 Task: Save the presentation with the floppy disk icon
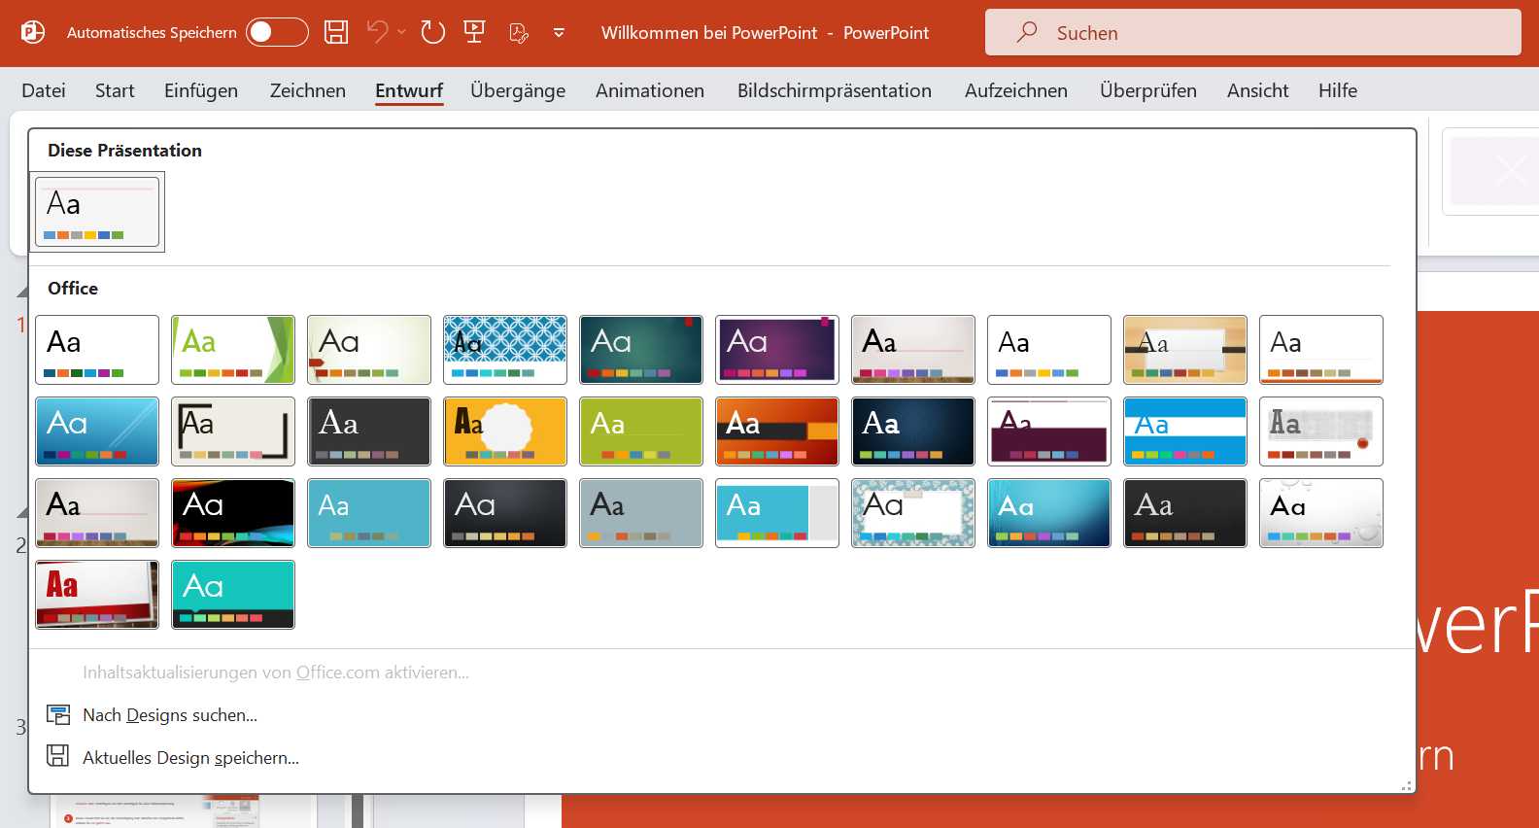click(x=336, y=32)
